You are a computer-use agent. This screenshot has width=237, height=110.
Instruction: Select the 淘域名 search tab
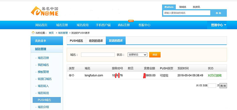(183, 7)
